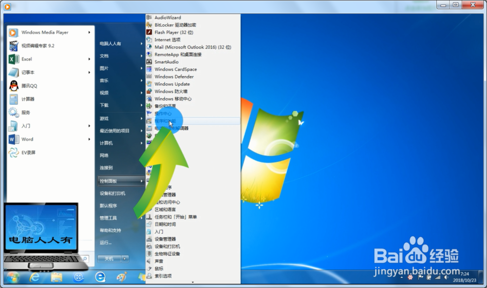Expand the jump list arrow next to Excel
The width and height of the screenshot is (487, 288).
pyautogui.click(x=89, y=59)
